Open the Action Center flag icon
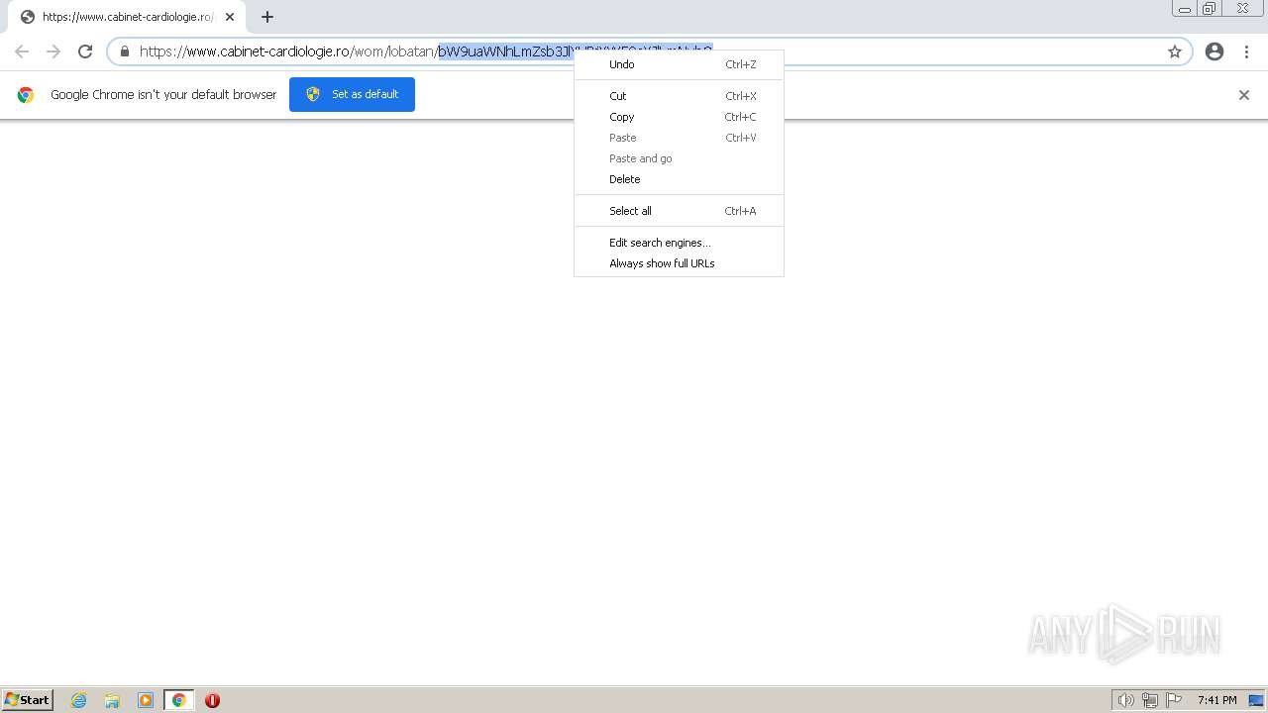Viewport: 1268px width, 713px height. tap(1174, 700)
